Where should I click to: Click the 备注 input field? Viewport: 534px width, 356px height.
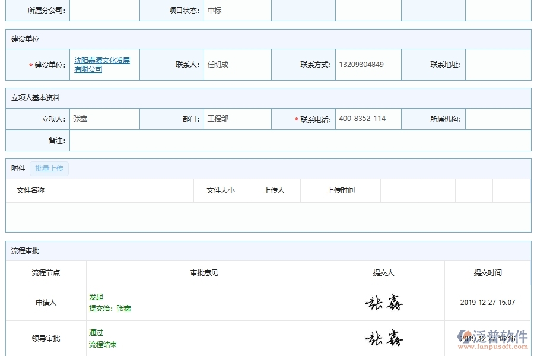[297, 140]
